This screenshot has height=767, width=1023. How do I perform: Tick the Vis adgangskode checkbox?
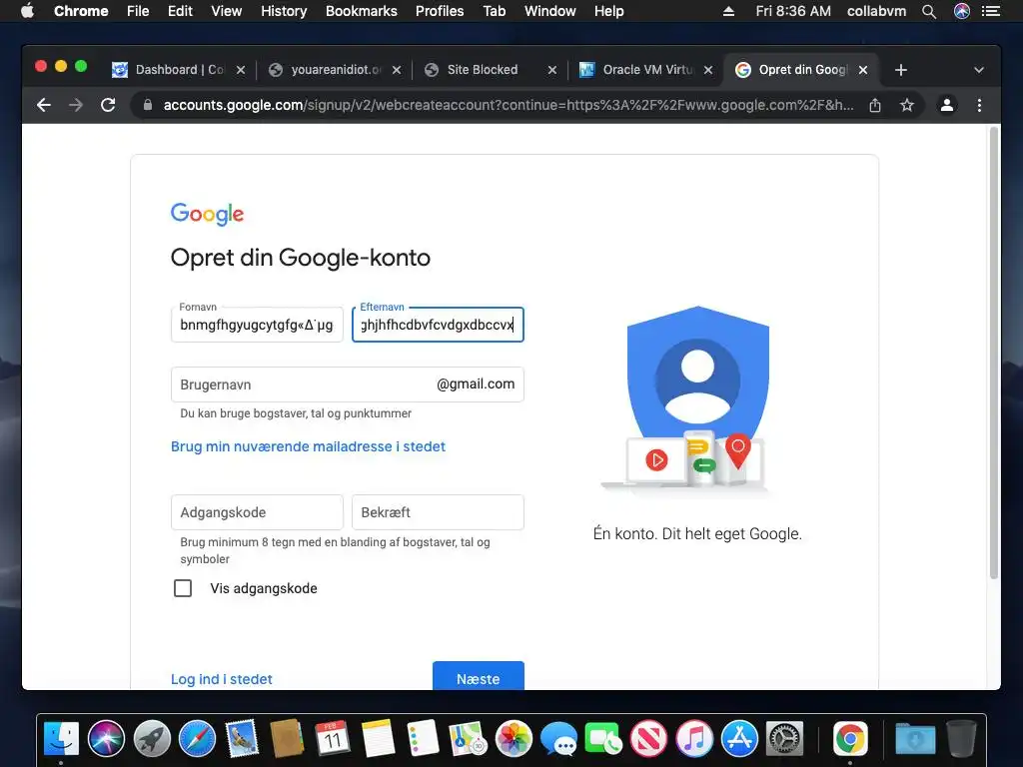coord(183,588)
